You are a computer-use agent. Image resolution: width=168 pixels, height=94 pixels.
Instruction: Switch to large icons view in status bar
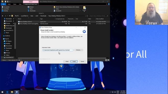108,60
